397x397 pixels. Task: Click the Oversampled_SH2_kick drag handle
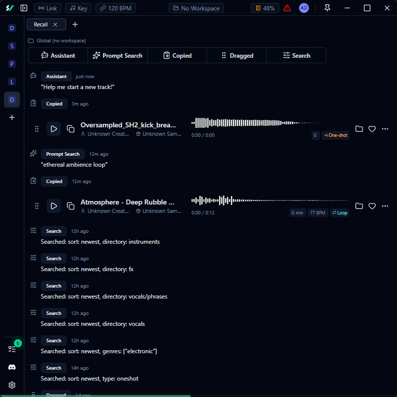[37, 129]
